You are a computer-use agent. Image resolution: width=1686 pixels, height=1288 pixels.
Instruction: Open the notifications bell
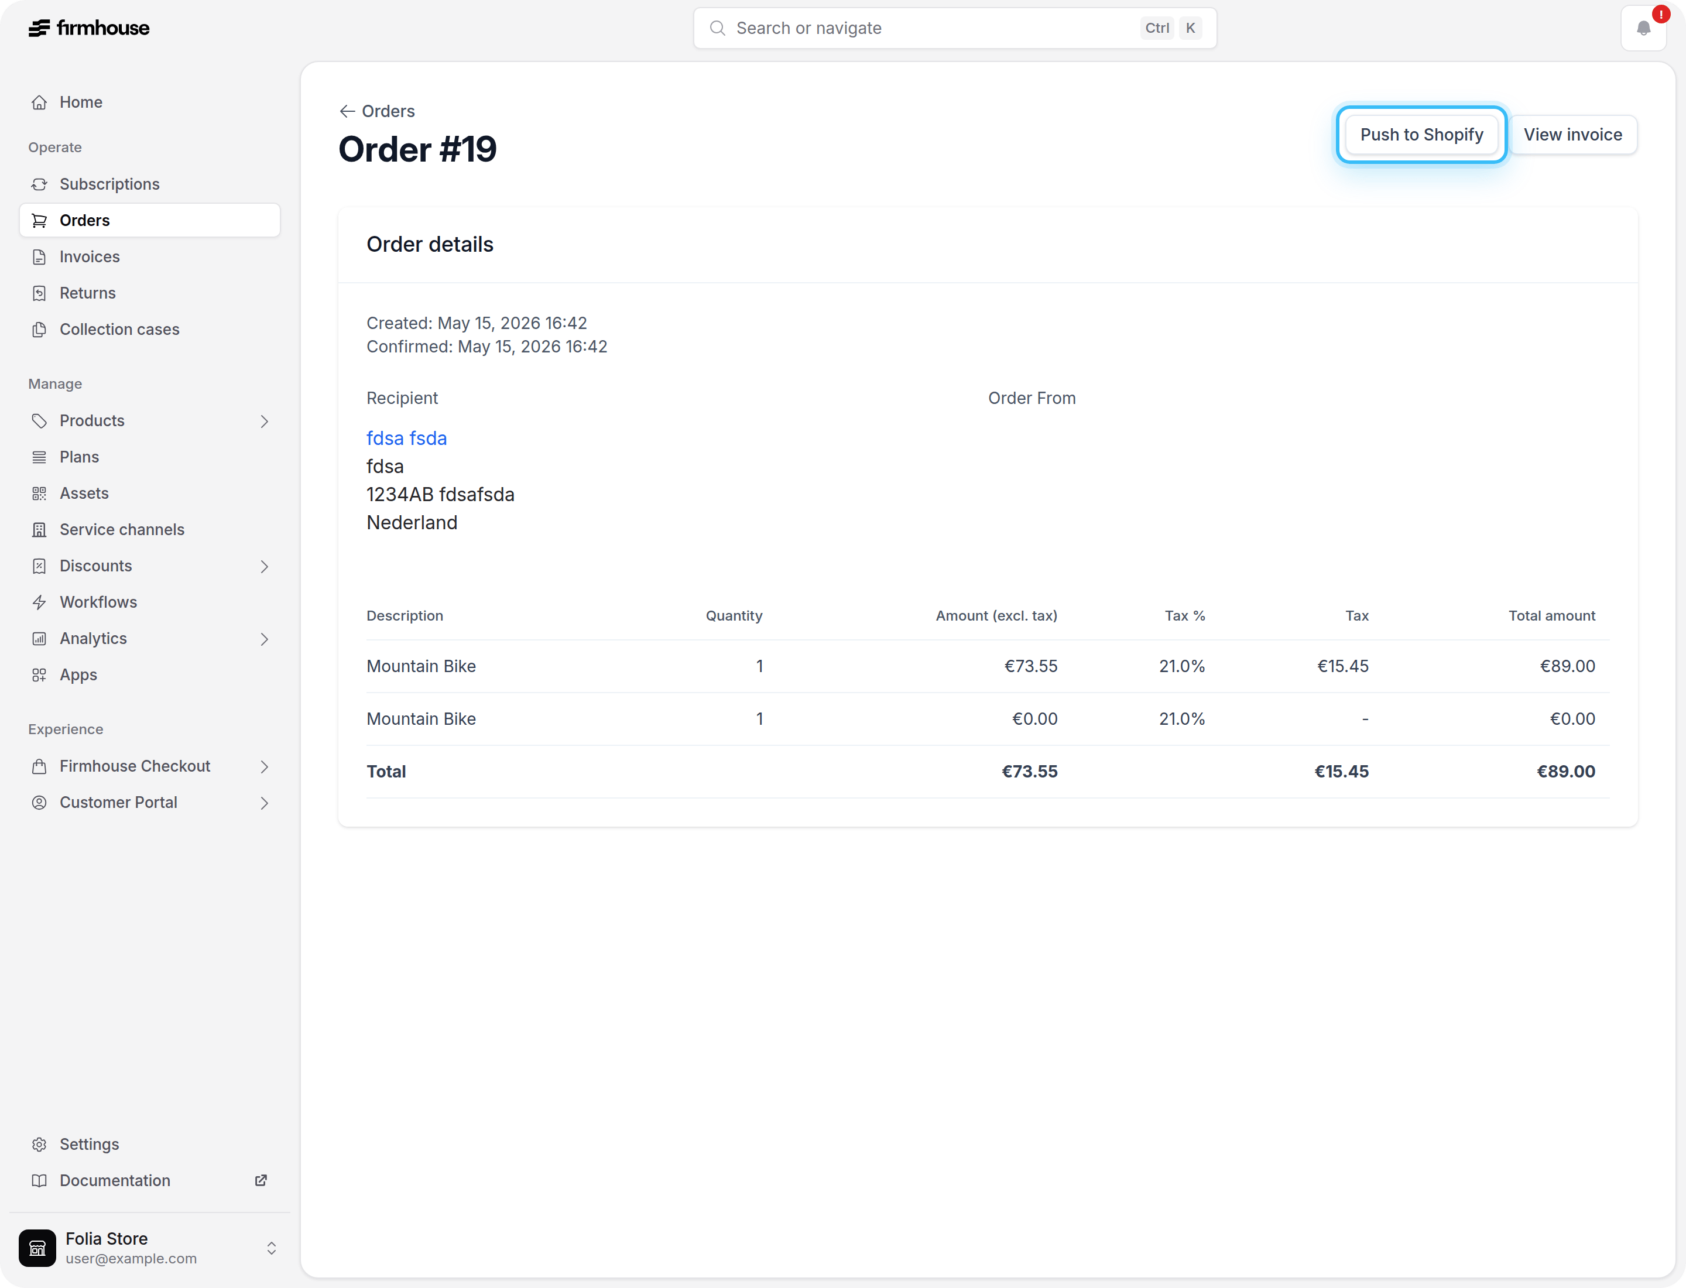[1643, 28]
